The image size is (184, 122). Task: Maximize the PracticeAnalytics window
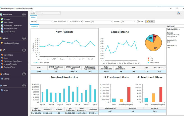click(177, 8)
